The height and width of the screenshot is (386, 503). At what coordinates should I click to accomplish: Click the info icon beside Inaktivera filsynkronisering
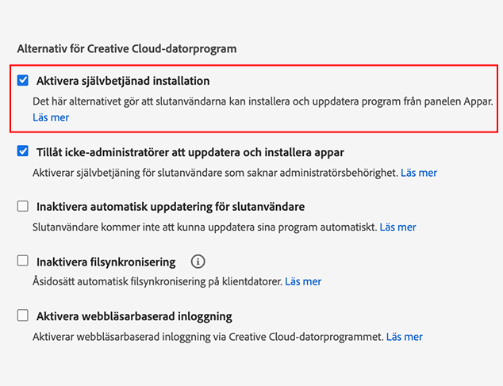(198, 262)
